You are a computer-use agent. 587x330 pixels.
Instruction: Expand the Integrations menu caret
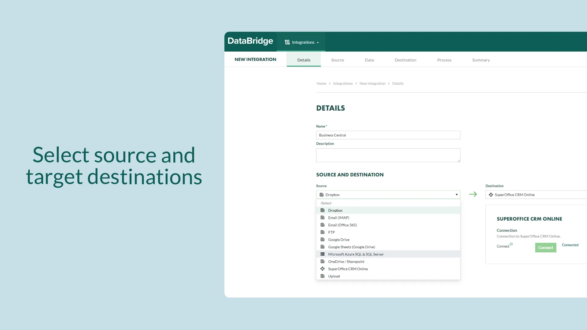(318, 43)
